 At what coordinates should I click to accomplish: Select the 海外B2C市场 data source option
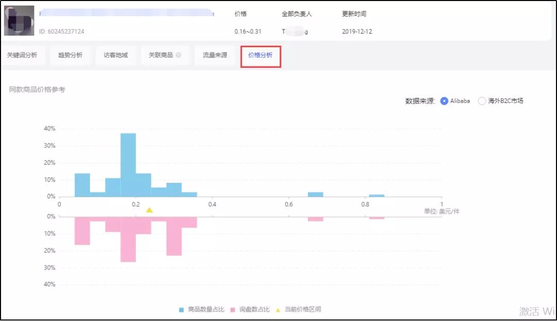pos(482,101)
